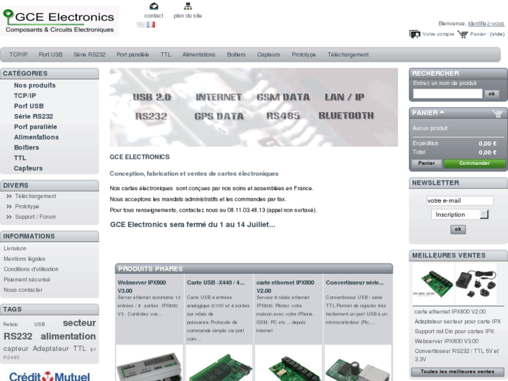508x381 pixels.
Task: Open Boitiers in the top menu bar
Action: tap(236, 55)
